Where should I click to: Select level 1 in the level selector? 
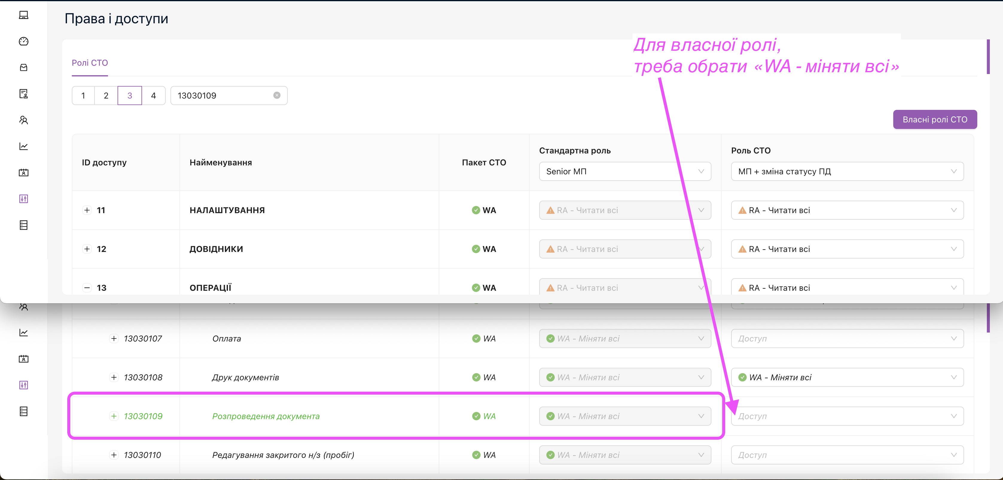(83, 96)
